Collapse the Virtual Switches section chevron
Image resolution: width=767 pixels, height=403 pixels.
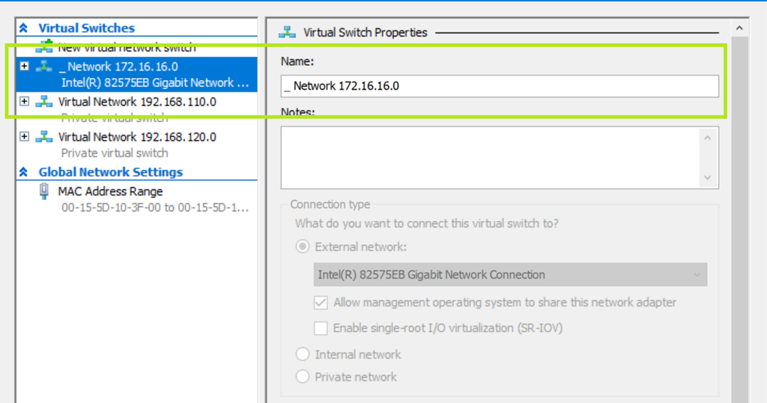[23, 28]
